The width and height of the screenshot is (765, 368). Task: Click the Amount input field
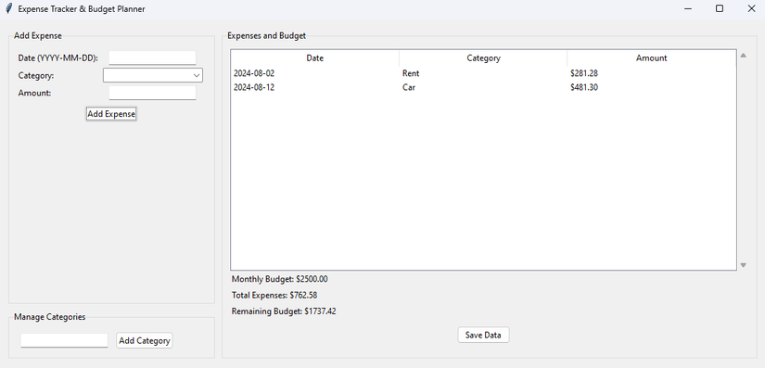pos(152,93)
